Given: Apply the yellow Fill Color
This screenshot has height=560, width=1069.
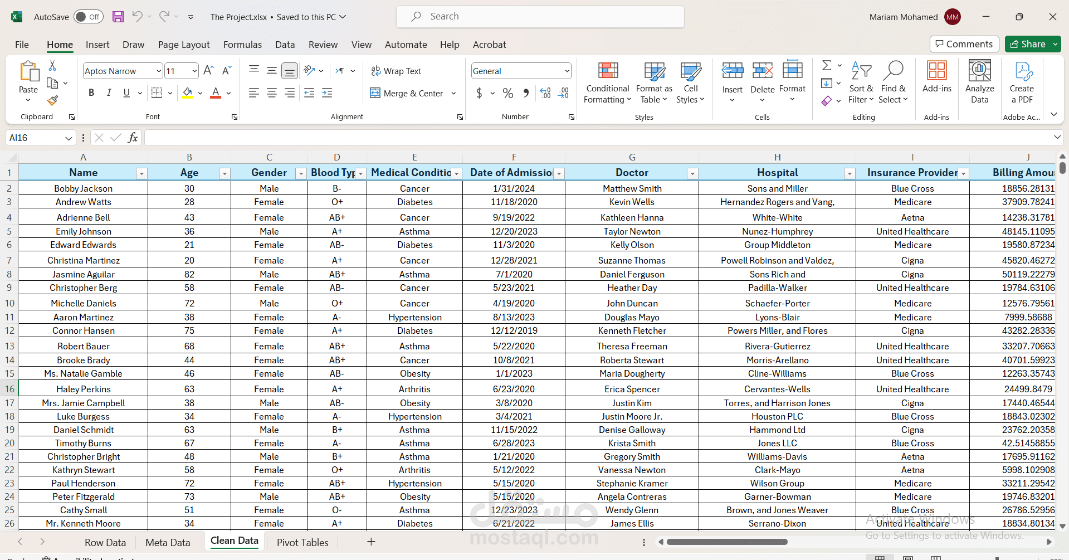Looking at the screenshot, I should 188,93.
